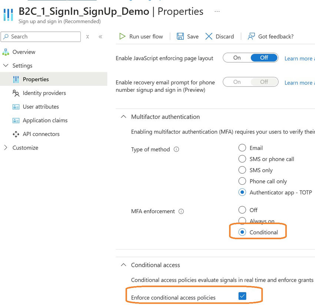This screenshot has width=315, height=305.
Task: Open the API connectors section
Action: pyautogui.click(x=40, y=134)
